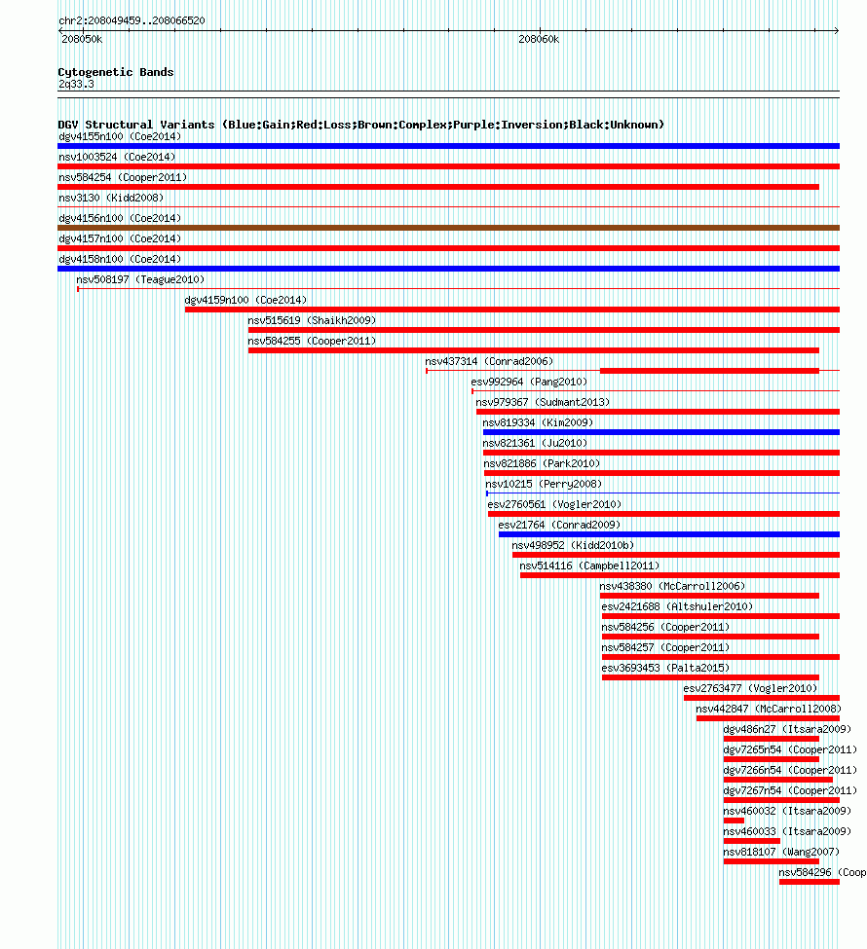Select the brown complex bar under dgv4156n100

tap(448, 228)
